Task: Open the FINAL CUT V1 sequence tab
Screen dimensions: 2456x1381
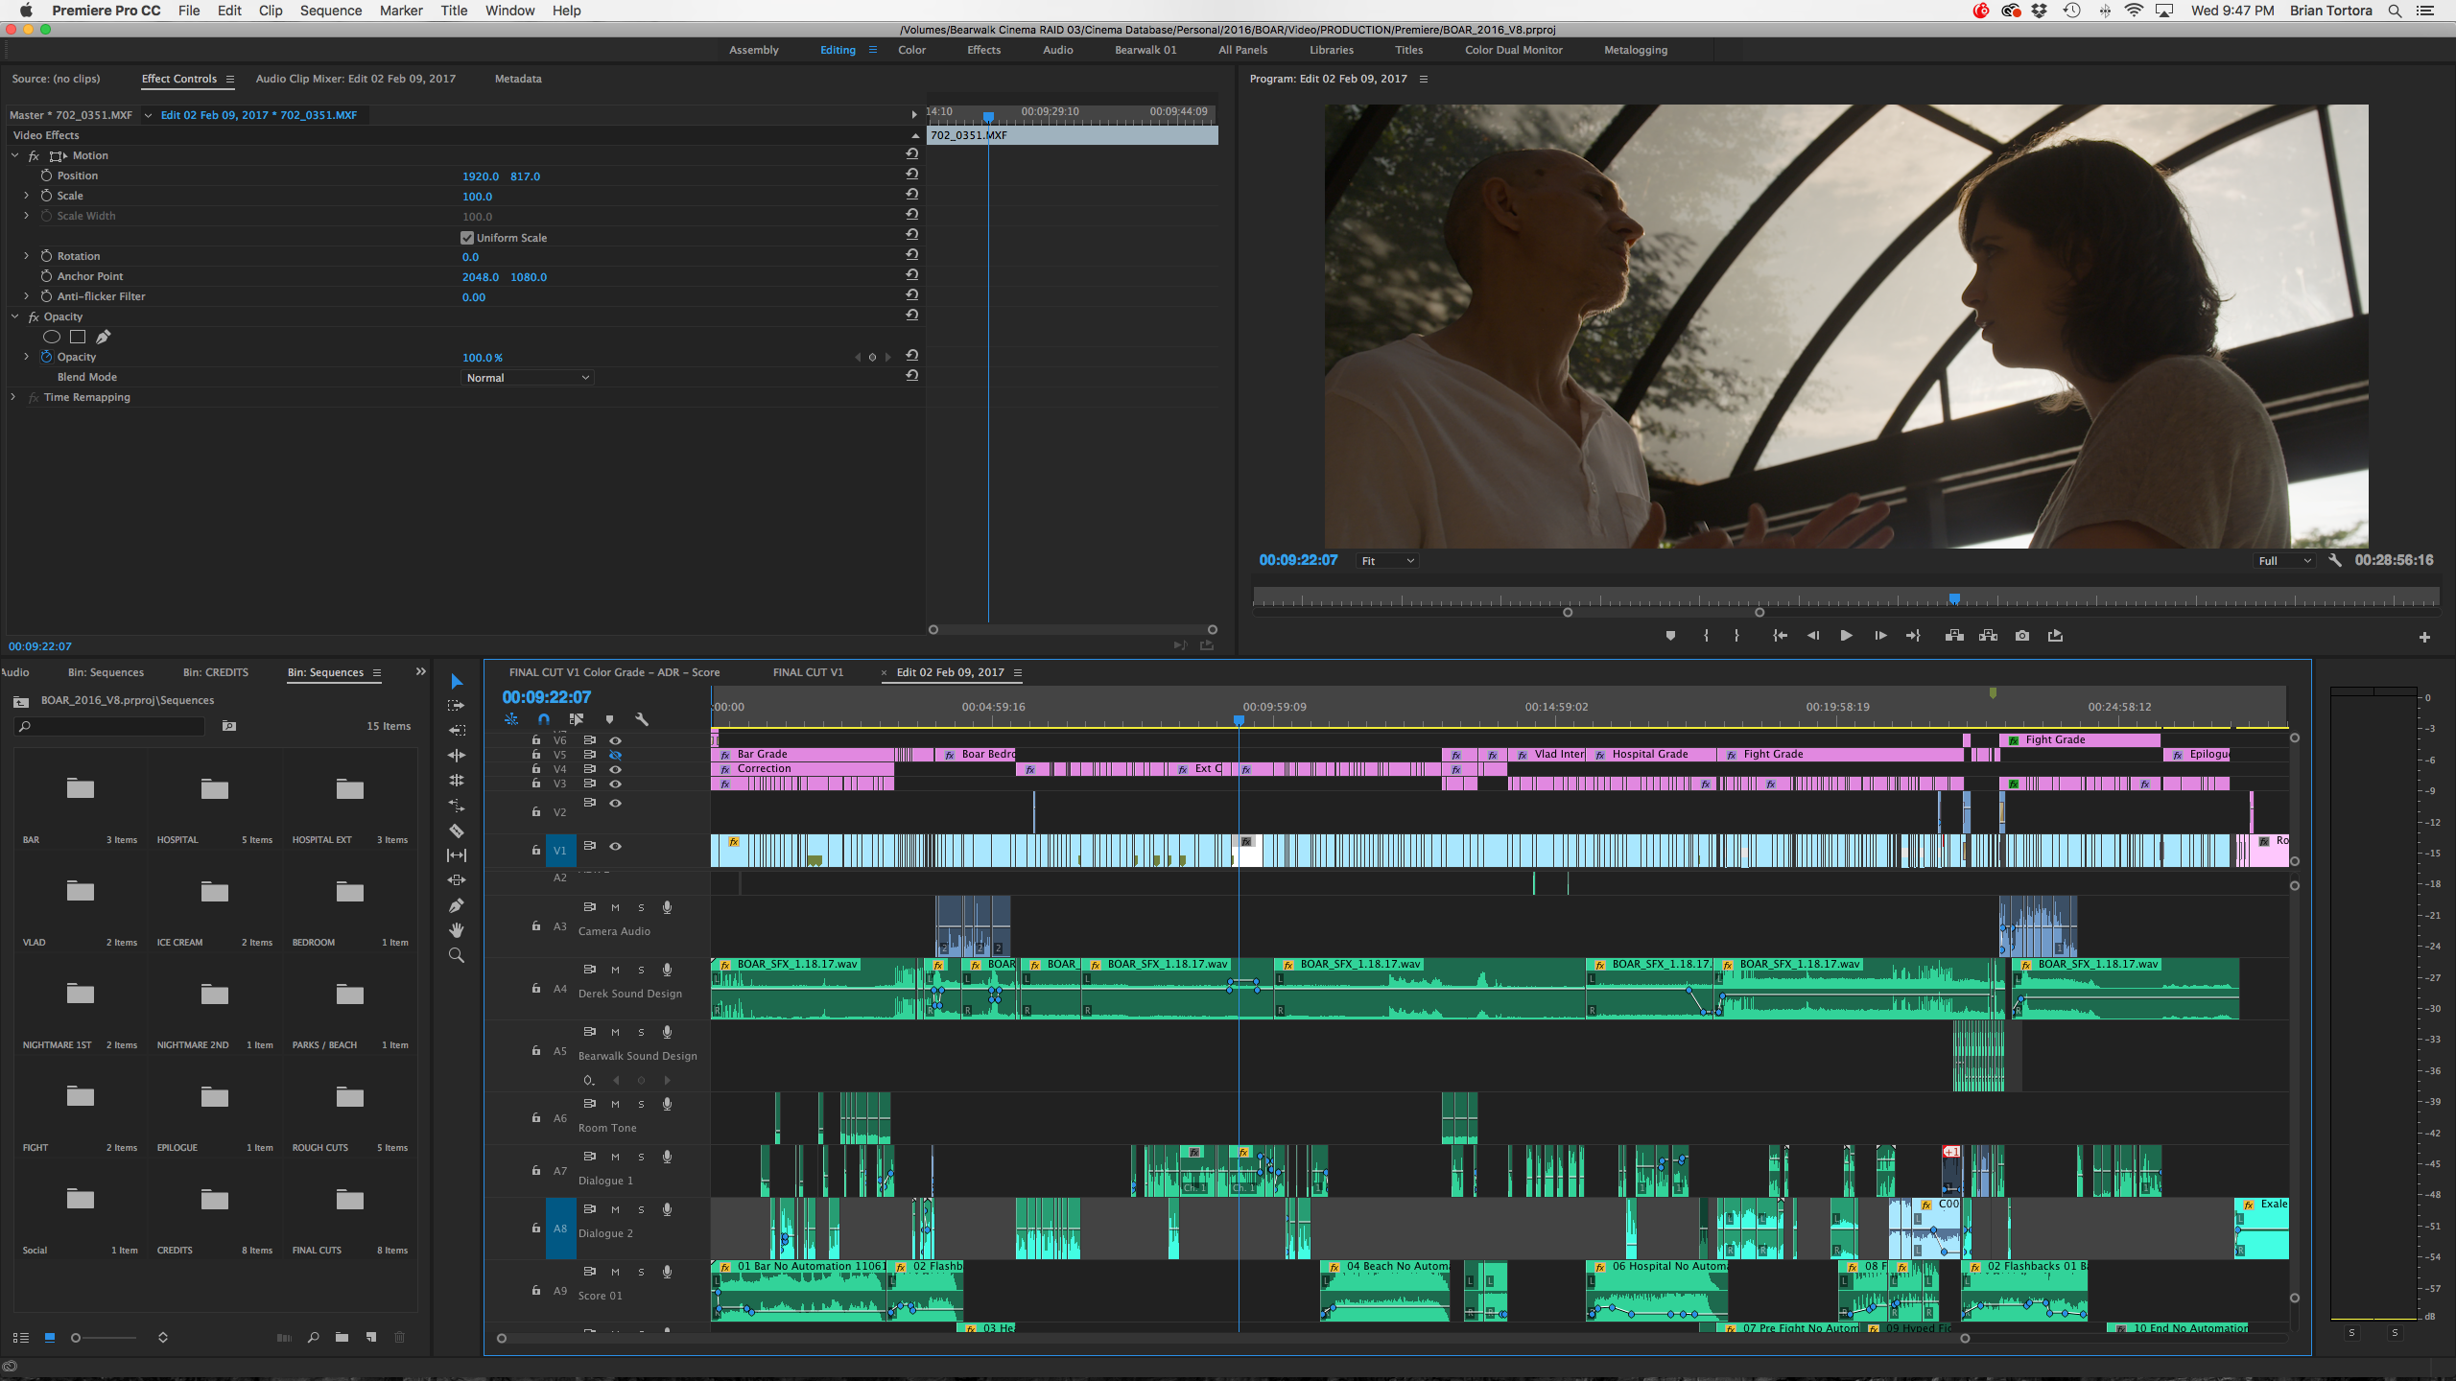Action: [808, 672]
